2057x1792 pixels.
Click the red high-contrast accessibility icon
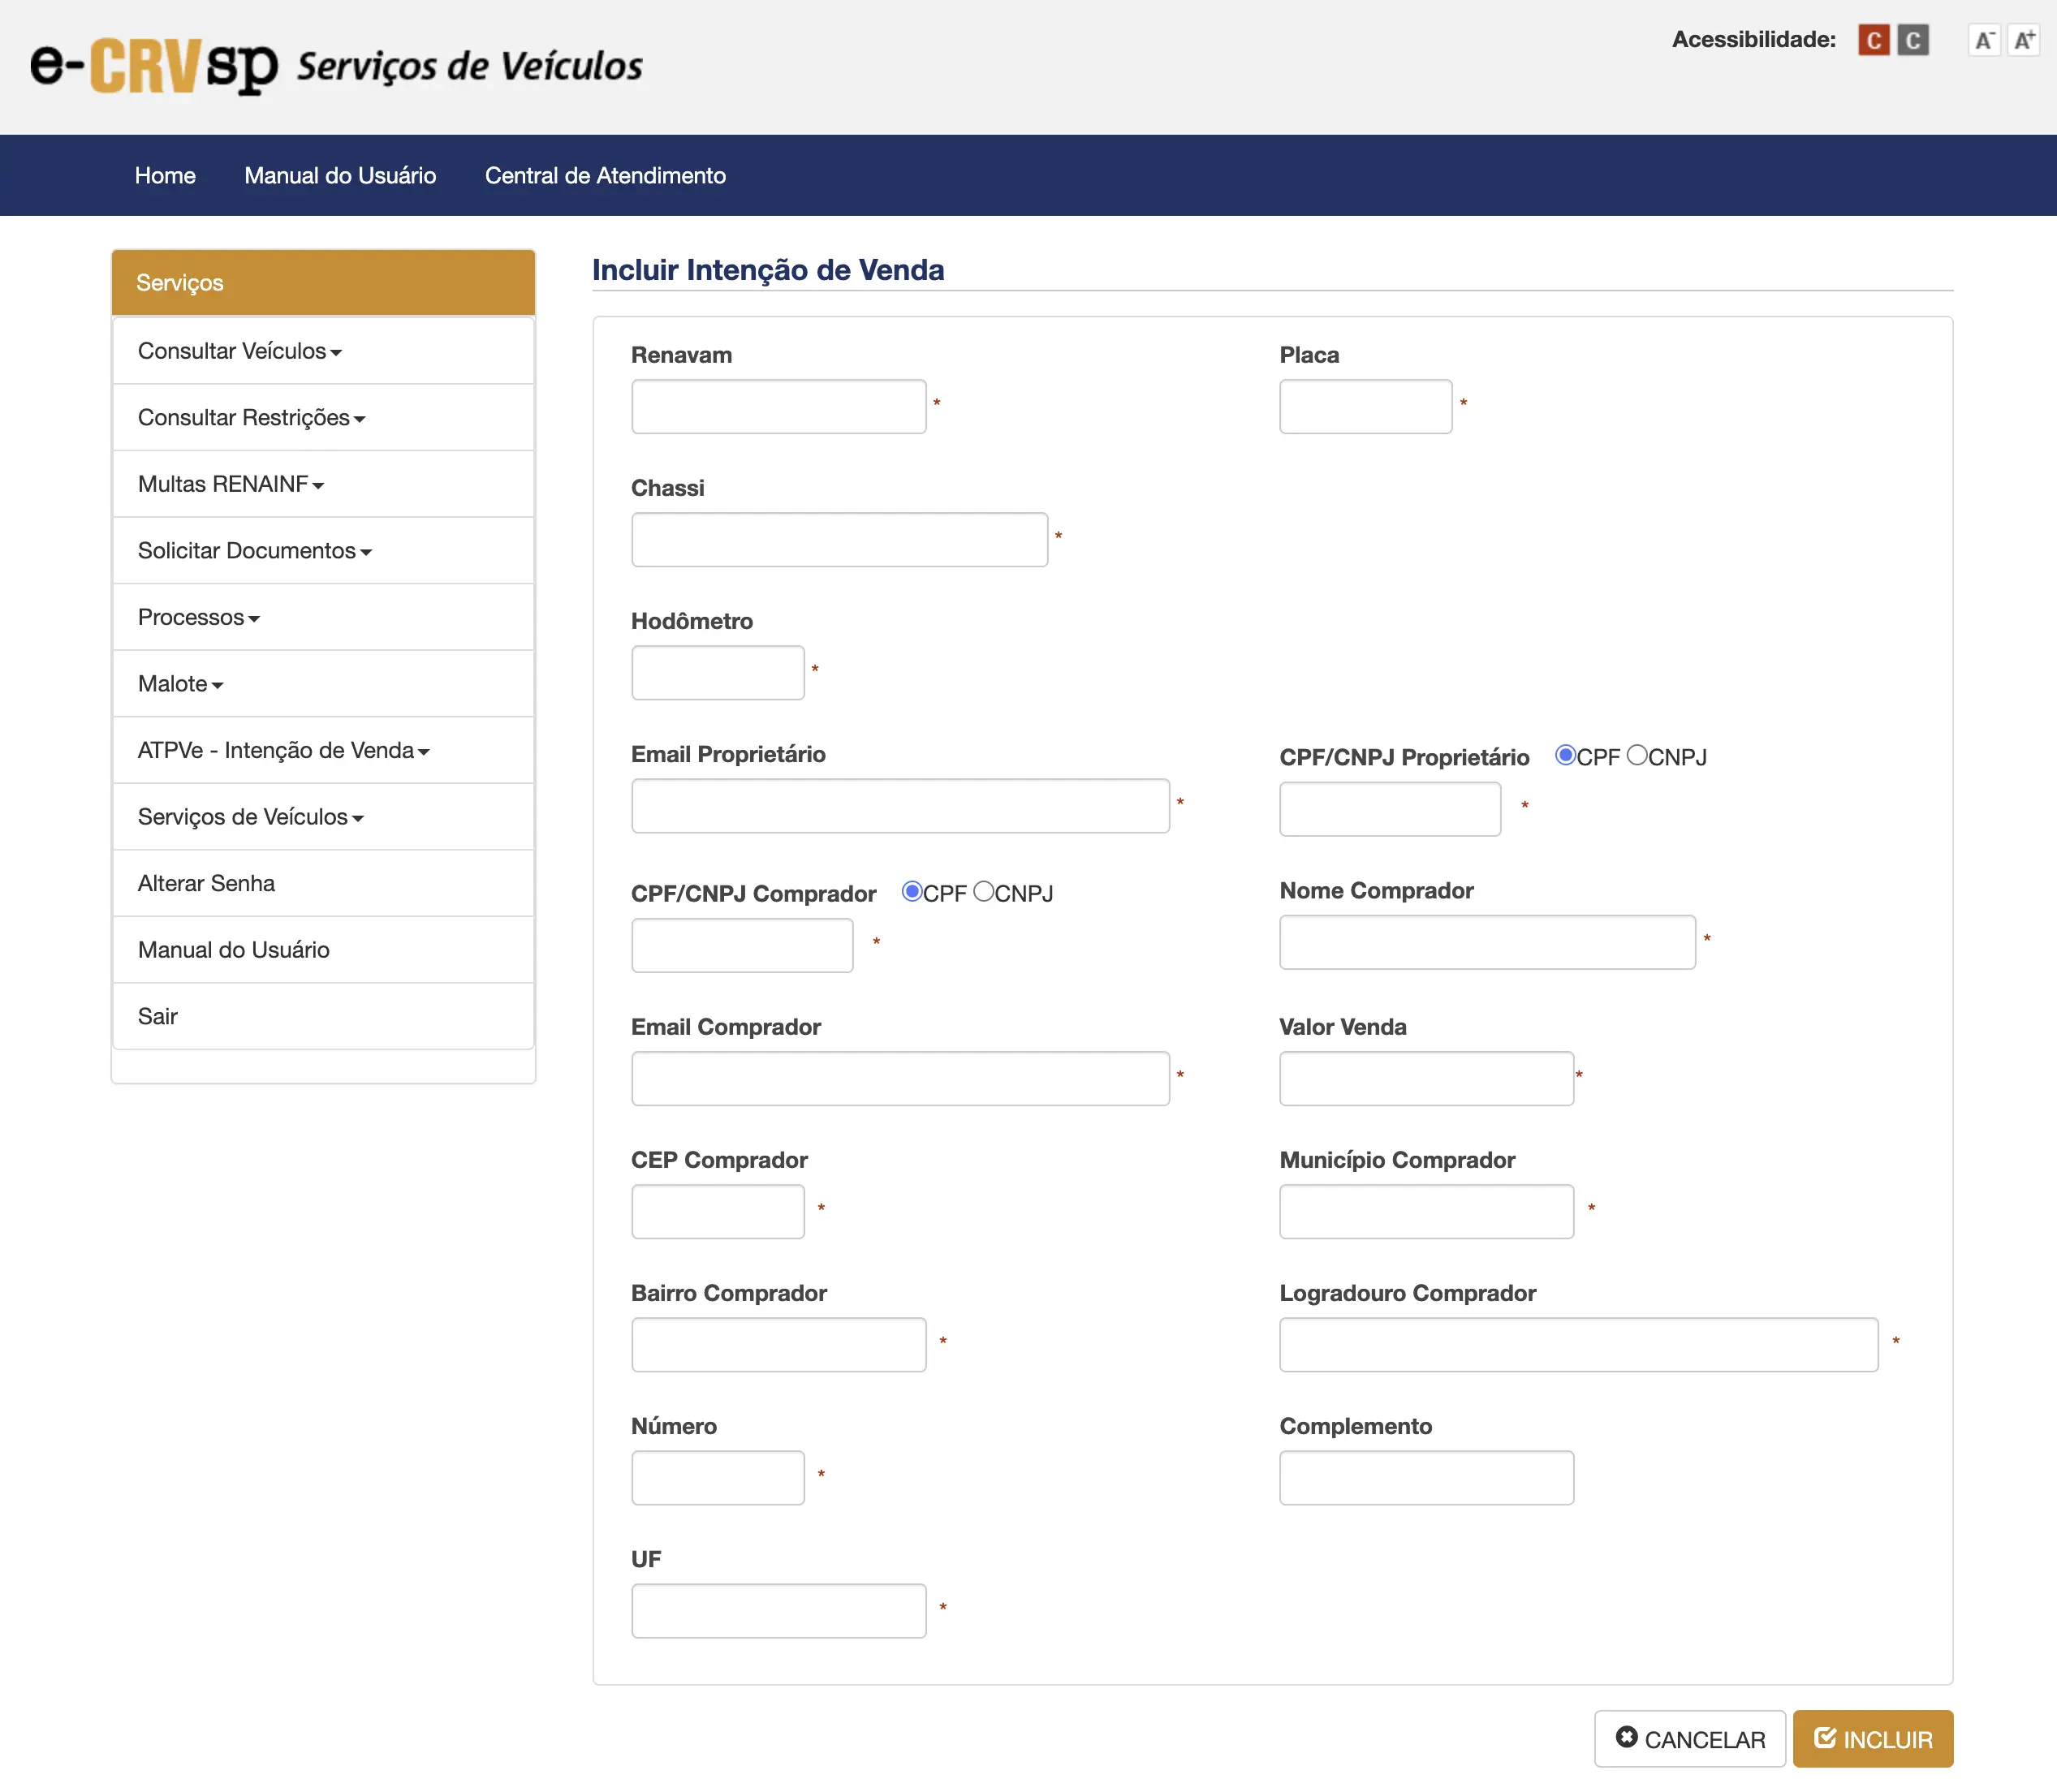[1873, 41]
